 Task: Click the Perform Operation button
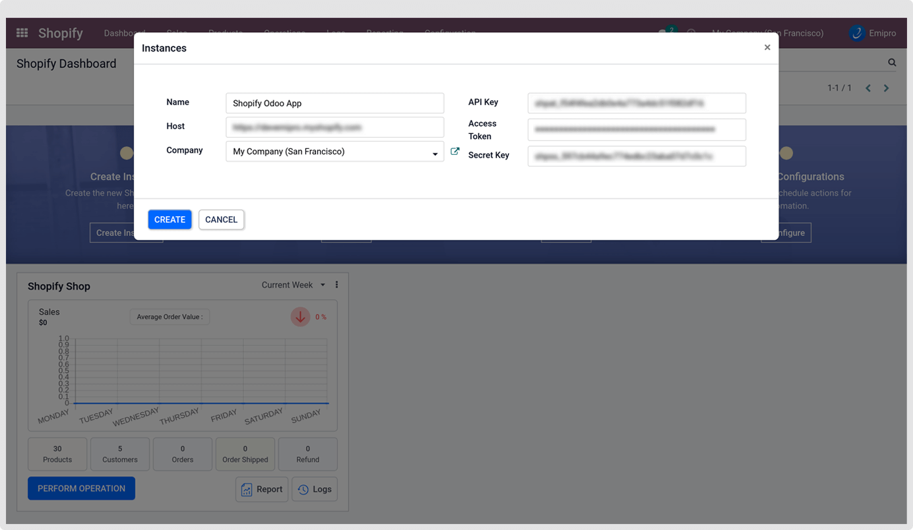pos(81,488)
